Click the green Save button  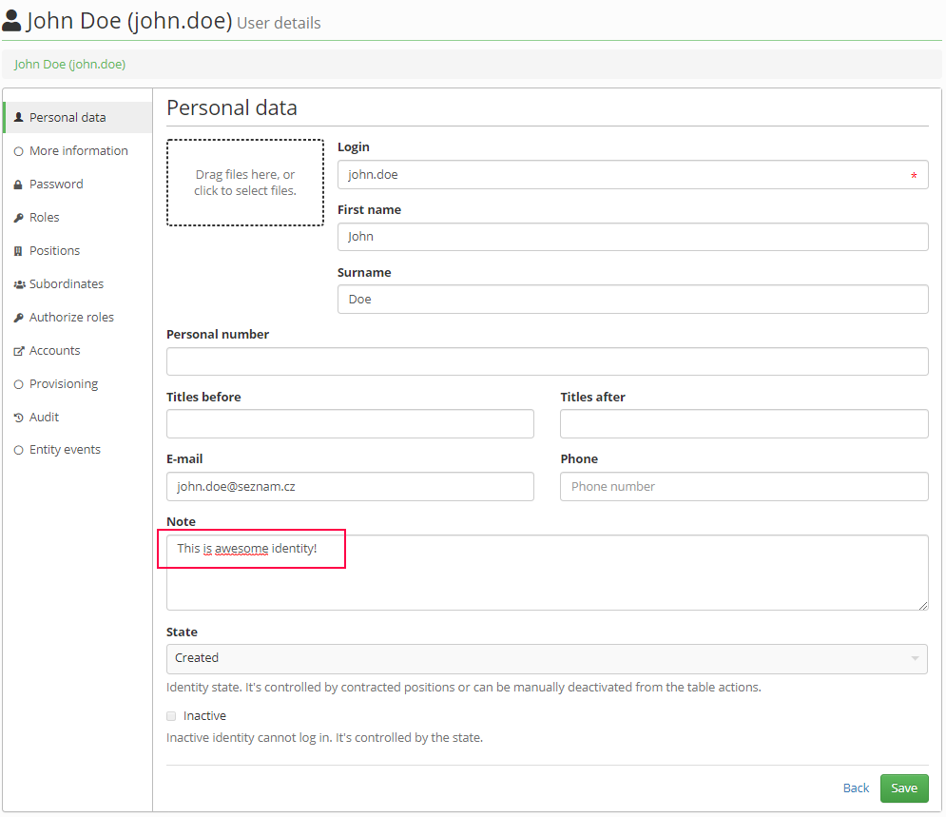904,788
